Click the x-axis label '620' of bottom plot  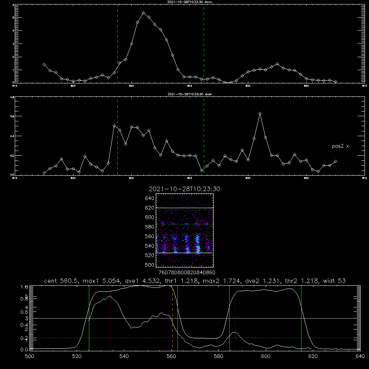click(313, 356)
